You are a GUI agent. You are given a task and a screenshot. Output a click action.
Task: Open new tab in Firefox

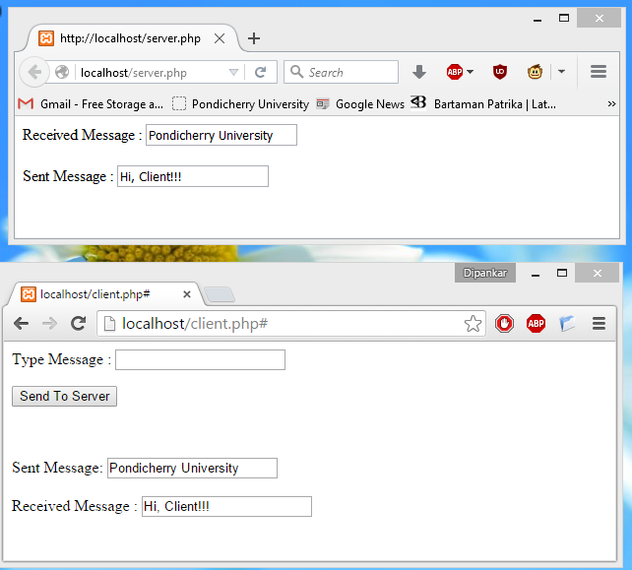pyautogui.click(x=254, y=38)
